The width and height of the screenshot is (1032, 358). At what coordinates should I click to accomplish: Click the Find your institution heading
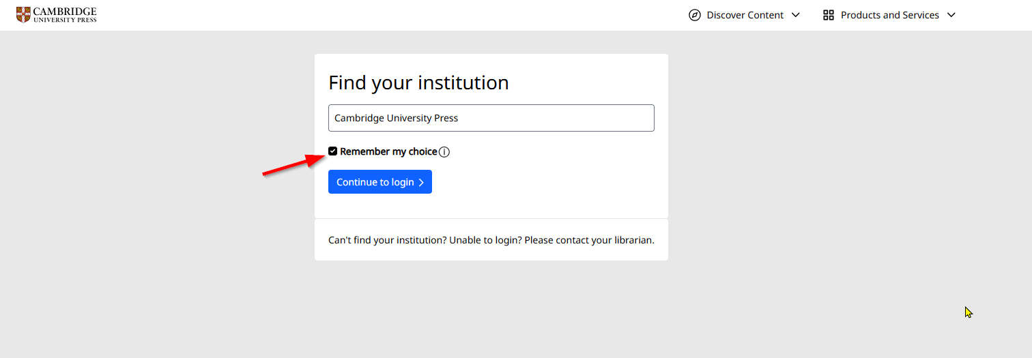(418, 83)
